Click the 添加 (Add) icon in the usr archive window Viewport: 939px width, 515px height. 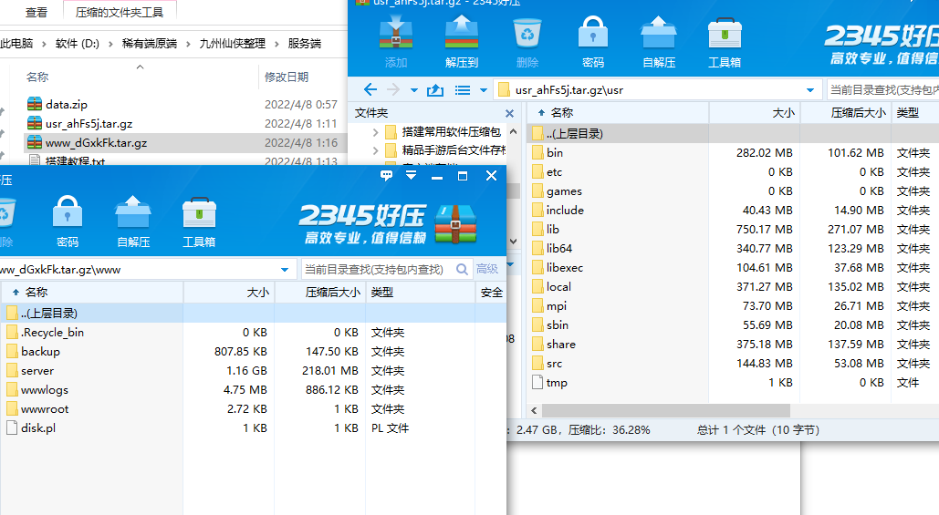pyautogui.click(x=396, y=33)
